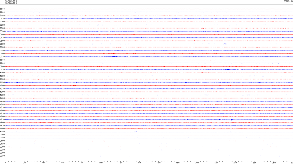Choose the 14:30 time label
This screenshot has width=293, height=164.
(x=2, y=101)
